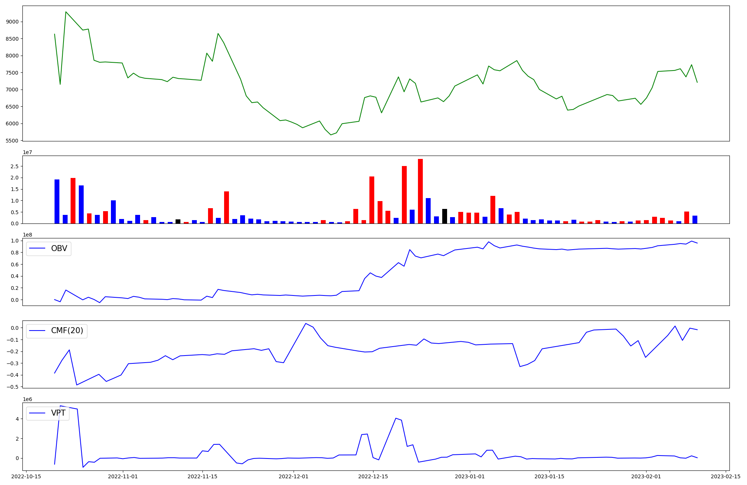
Task: Click the 9000 price axis tick label
Action: coord(12,22)
